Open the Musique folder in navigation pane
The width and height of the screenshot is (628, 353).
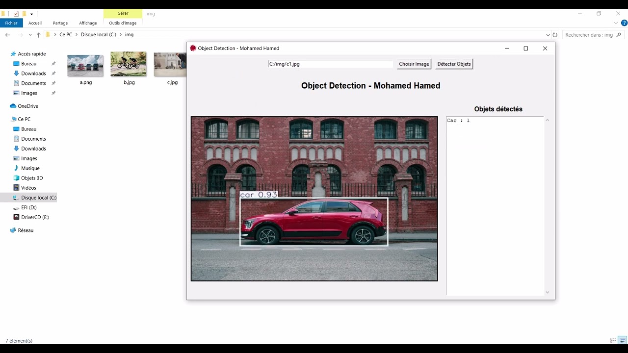[x=30, y=168]
